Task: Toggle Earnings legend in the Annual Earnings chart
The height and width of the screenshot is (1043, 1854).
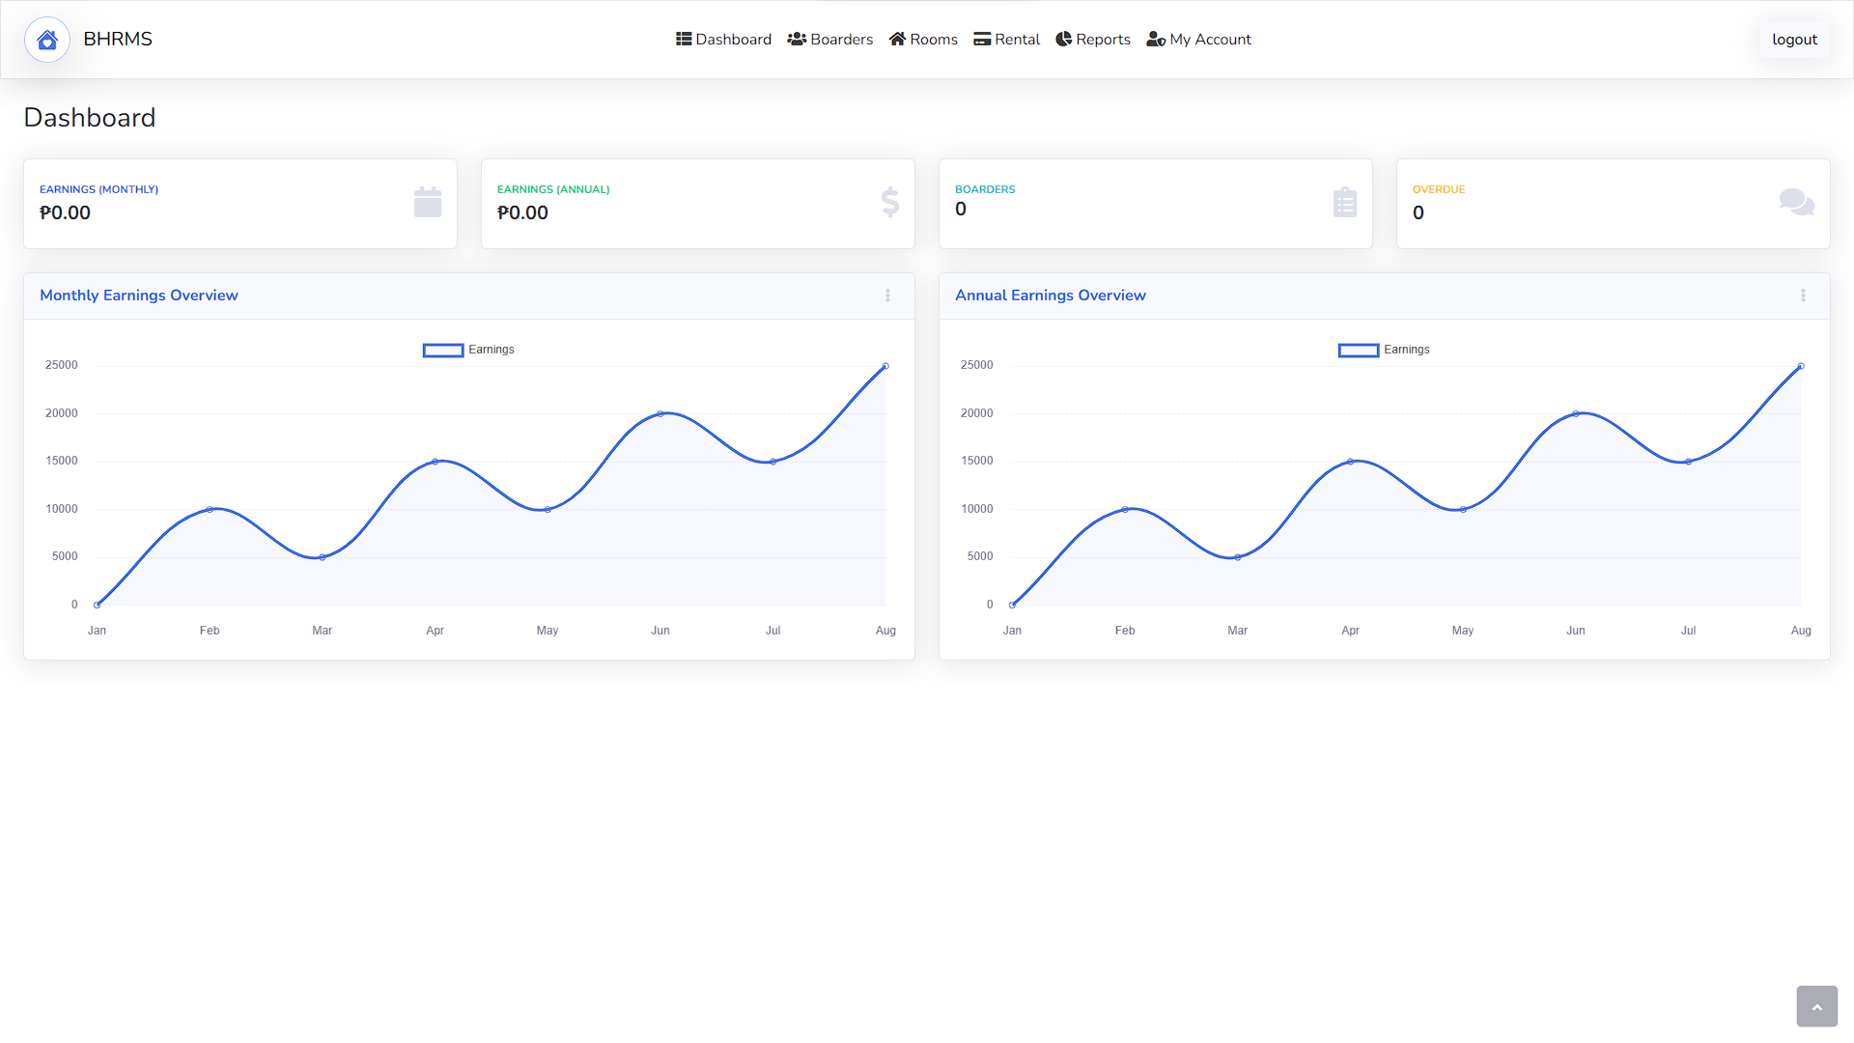Action: (1384, 350)
